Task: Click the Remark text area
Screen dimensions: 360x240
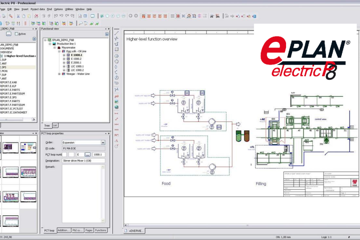Action: (82, 194)
